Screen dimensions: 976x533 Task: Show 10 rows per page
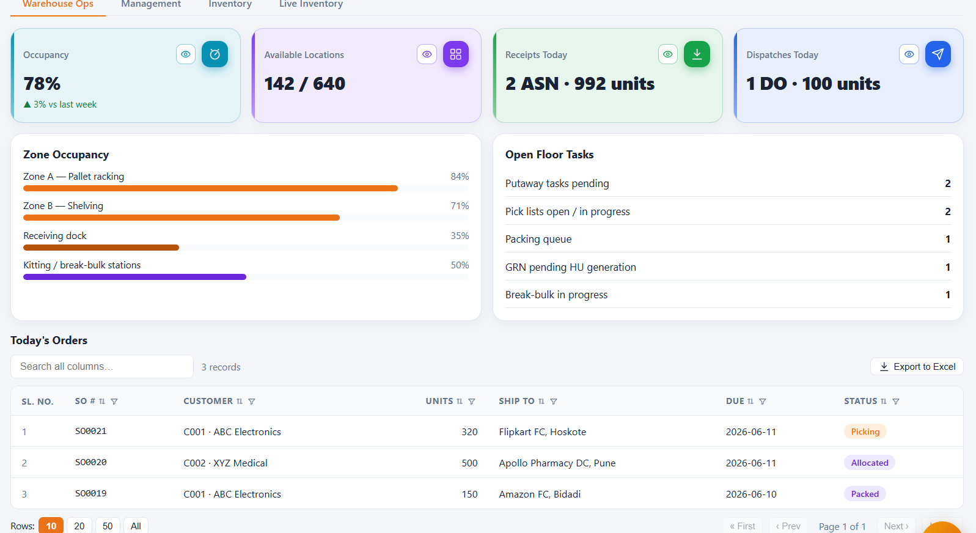(51, 526)
